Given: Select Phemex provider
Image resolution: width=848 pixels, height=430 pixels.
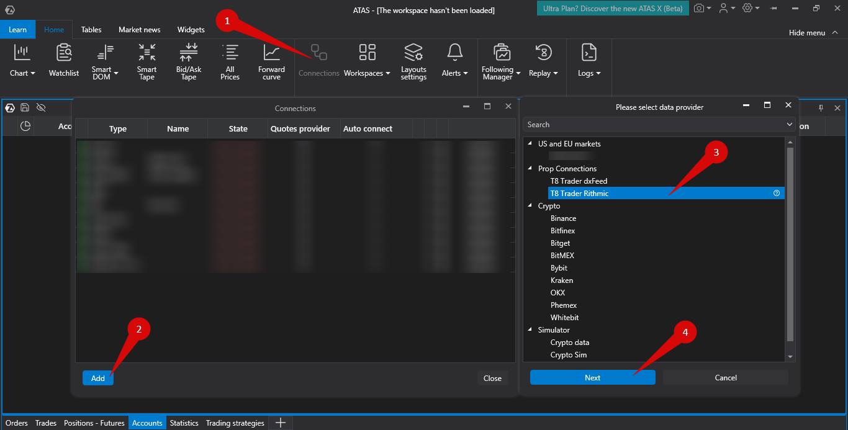Looking at the screenshot, I should point(564,305).
